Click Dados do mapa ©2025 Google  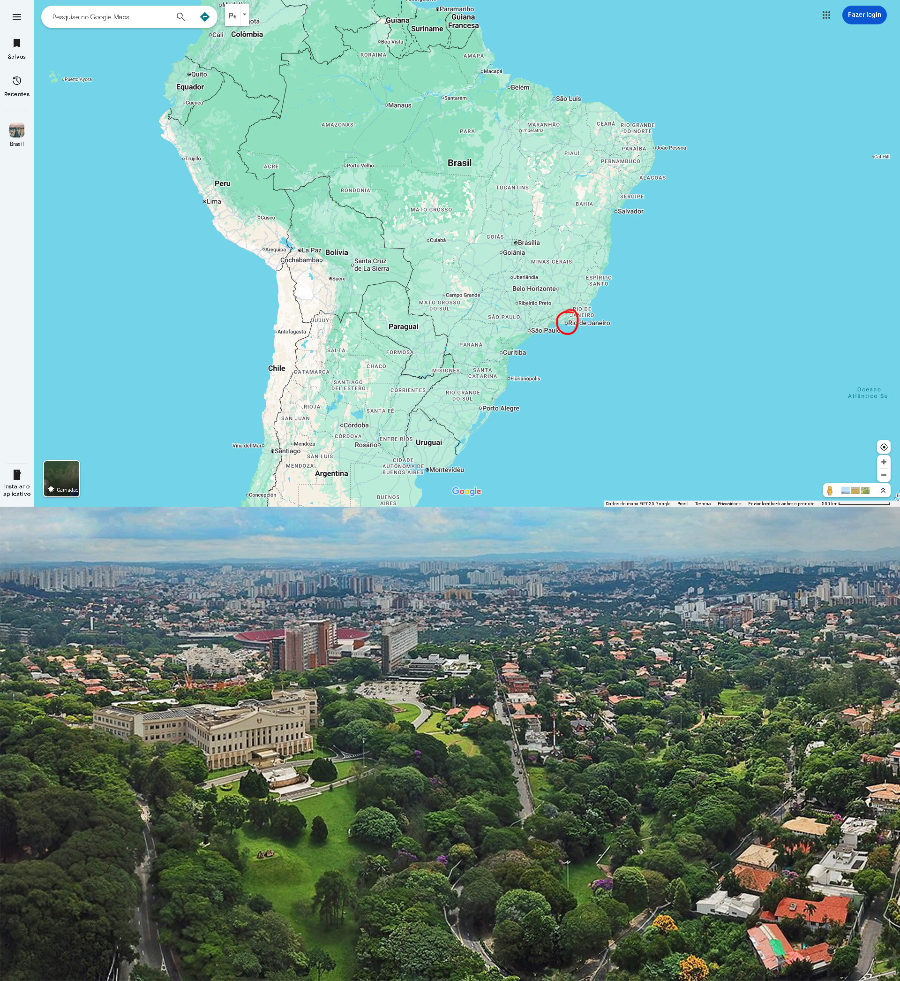637,504
